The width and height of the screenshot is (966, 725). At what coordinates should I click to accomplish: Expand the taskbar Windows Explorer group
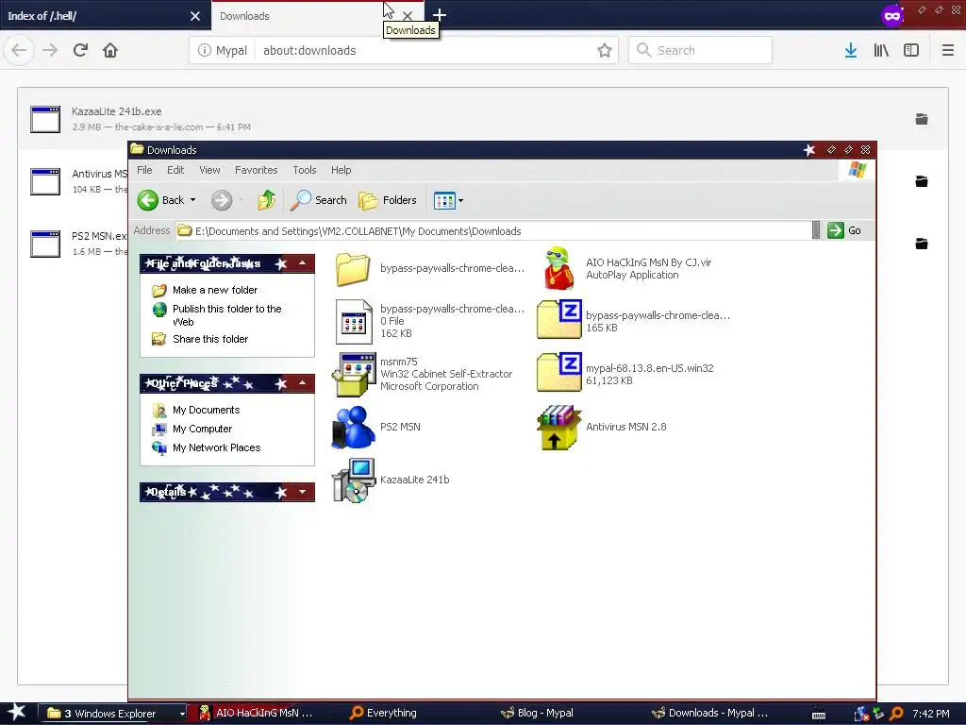pos(182,714)
